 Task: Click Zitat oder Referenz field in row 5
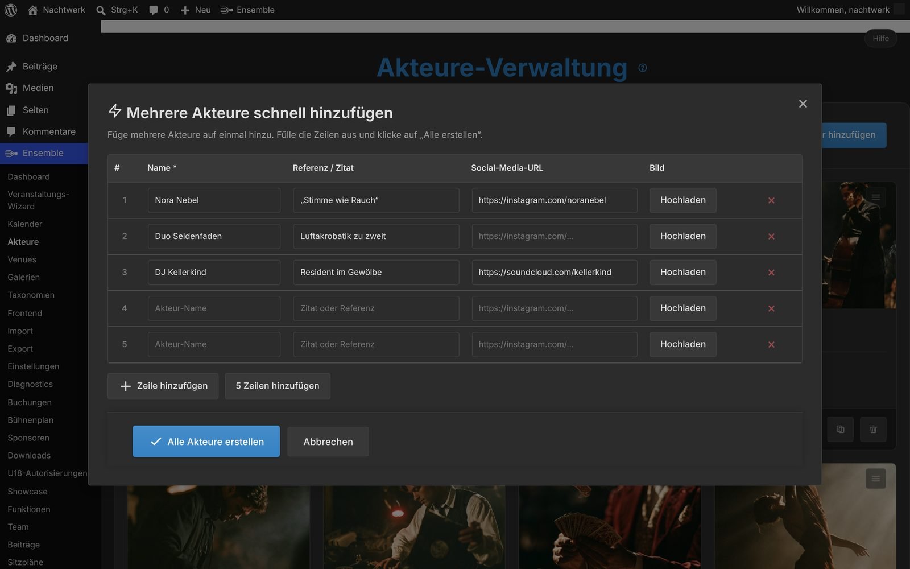click(376, 344)
